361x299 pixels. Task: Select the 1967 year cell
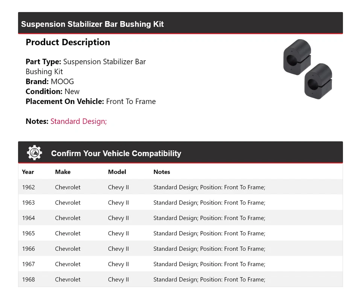[x=28, y=264]
